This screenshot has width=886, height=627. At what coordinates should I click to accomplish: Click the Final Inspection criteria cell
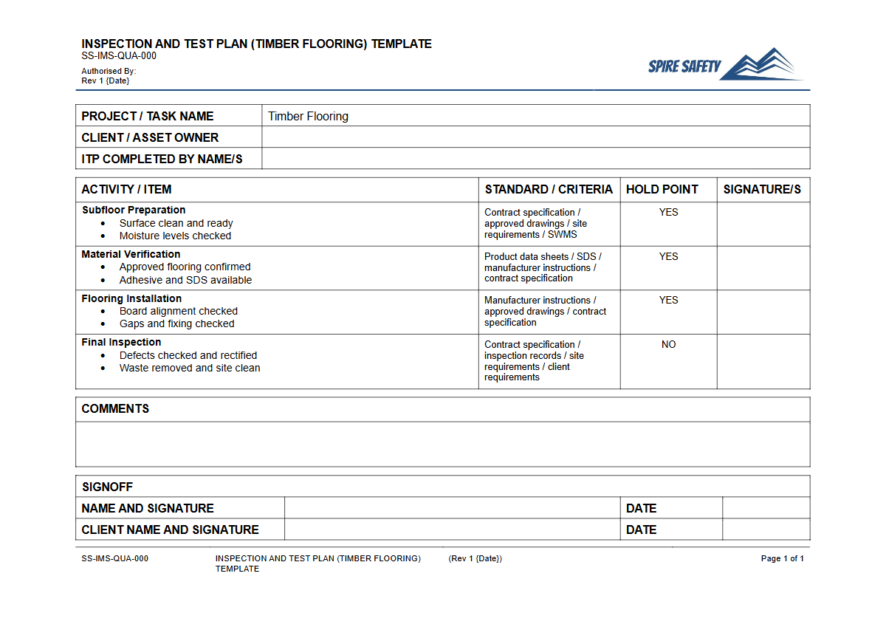click(x=549, y=361)
